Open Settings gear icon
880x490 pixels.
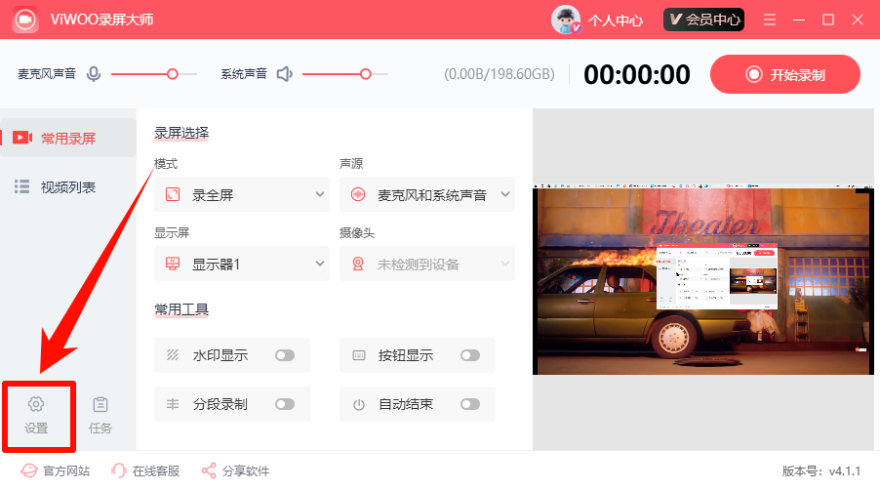[x=36, y=404]
